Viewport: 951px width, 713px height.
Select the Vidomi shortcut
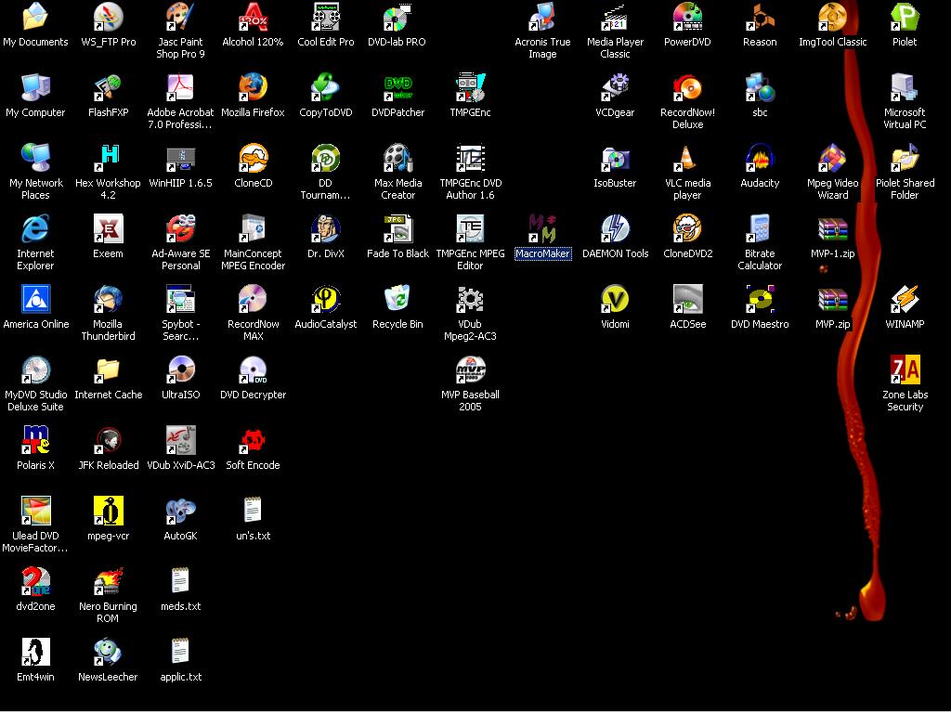615,299
